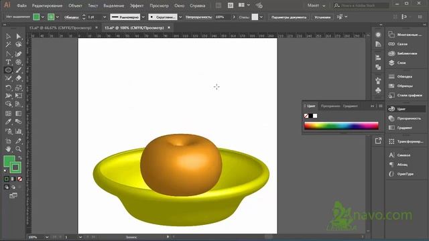Select the Blend tool
429x241 pixels.
(x=18, y=122)
